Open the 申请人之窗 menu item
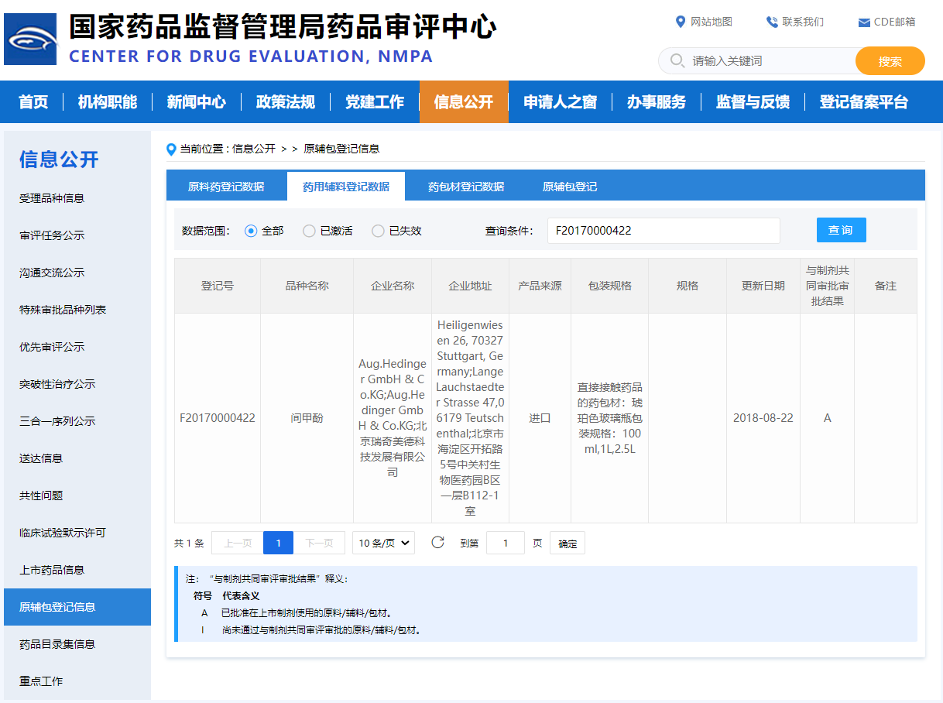Screen dimensions: 943x703 point(559,101)
